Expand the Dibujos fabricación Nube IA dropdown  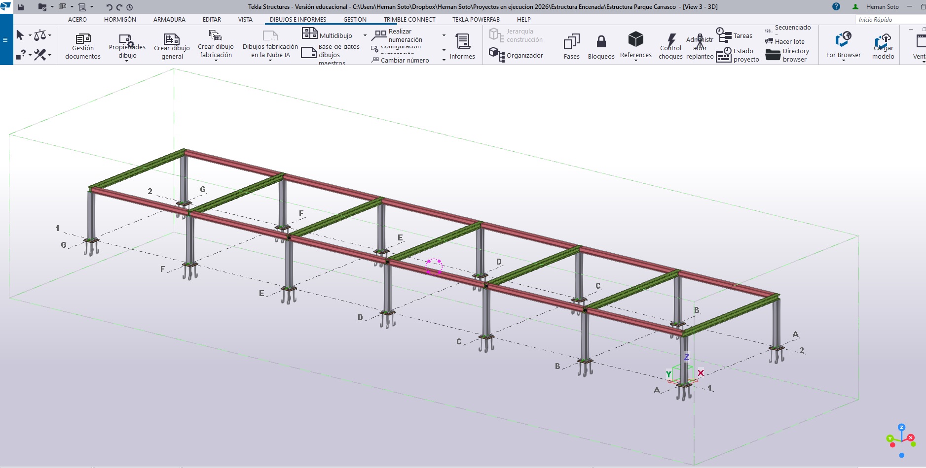coord(270,61)
